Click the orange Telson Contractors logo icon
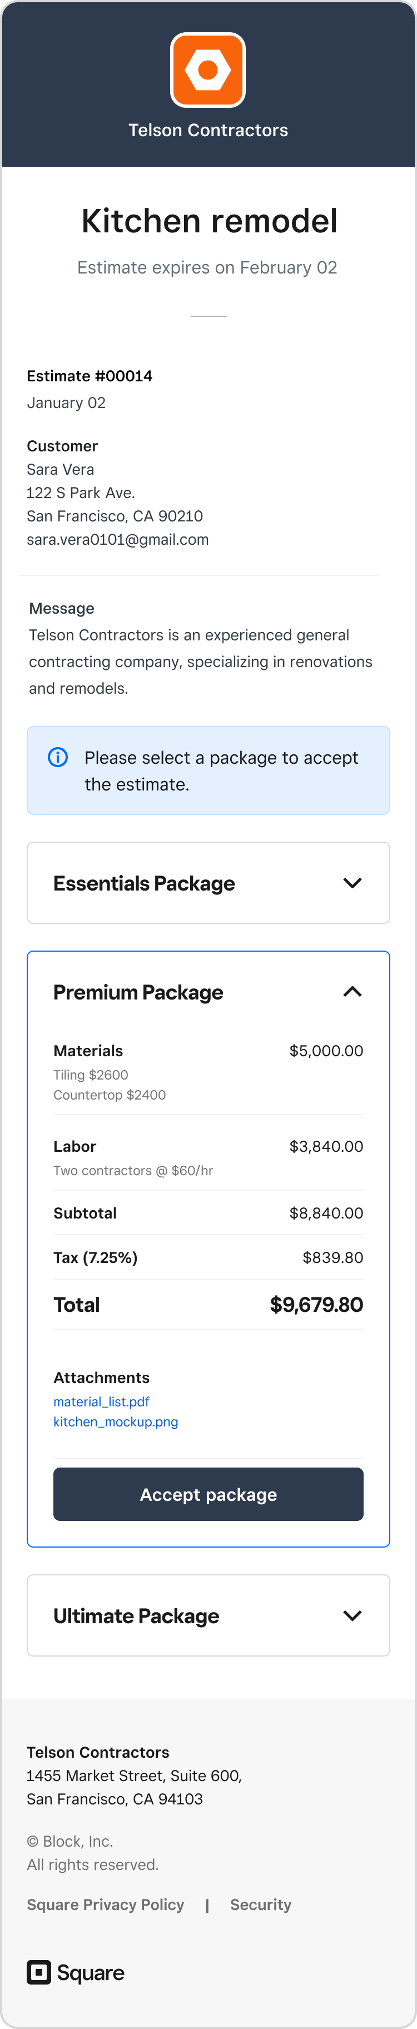 (208, 69)
